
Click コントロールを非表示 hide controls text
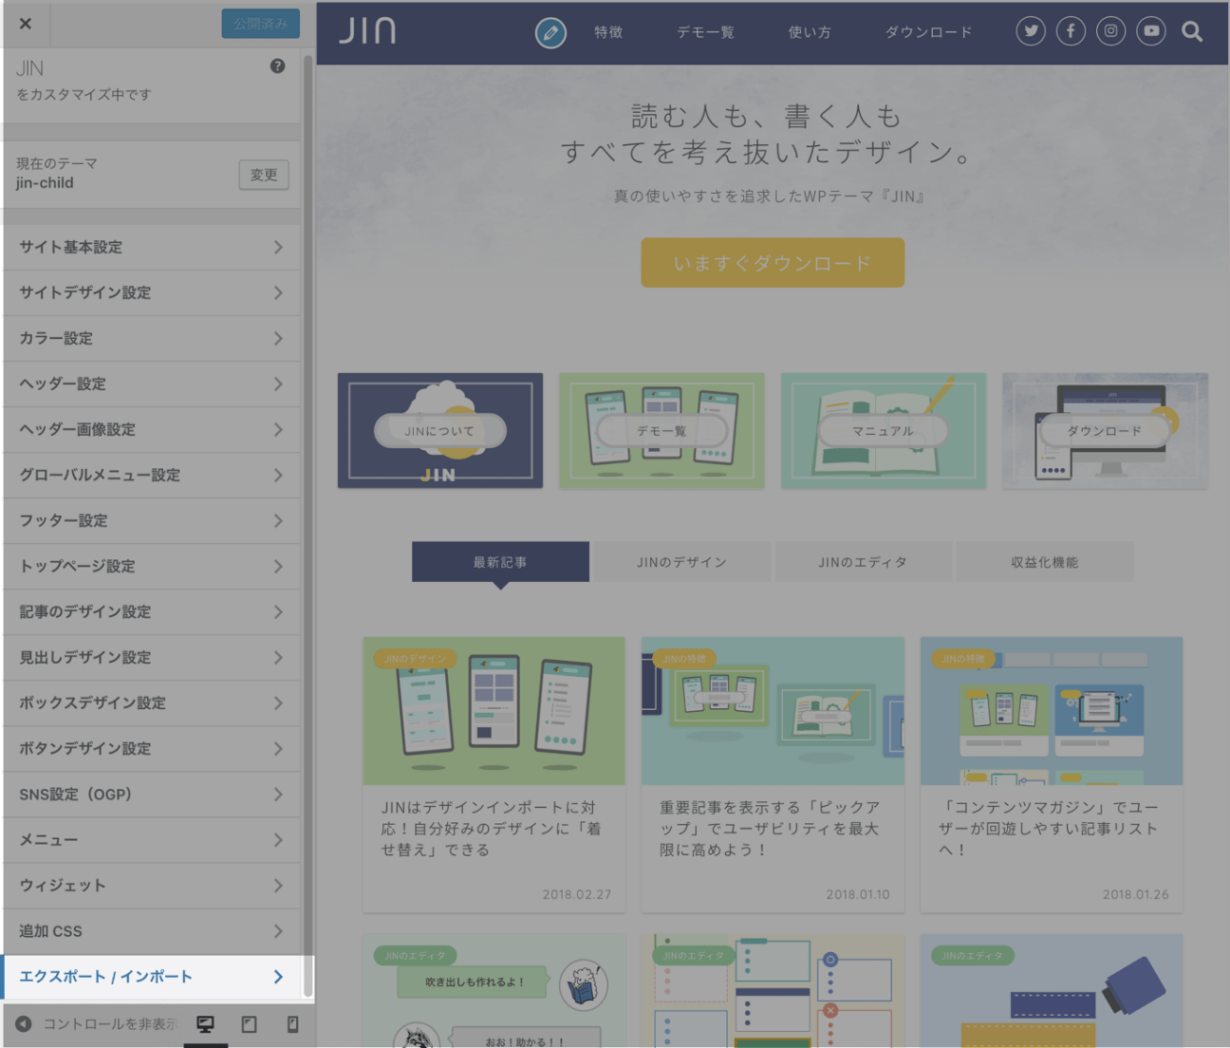pos(110,1024)
